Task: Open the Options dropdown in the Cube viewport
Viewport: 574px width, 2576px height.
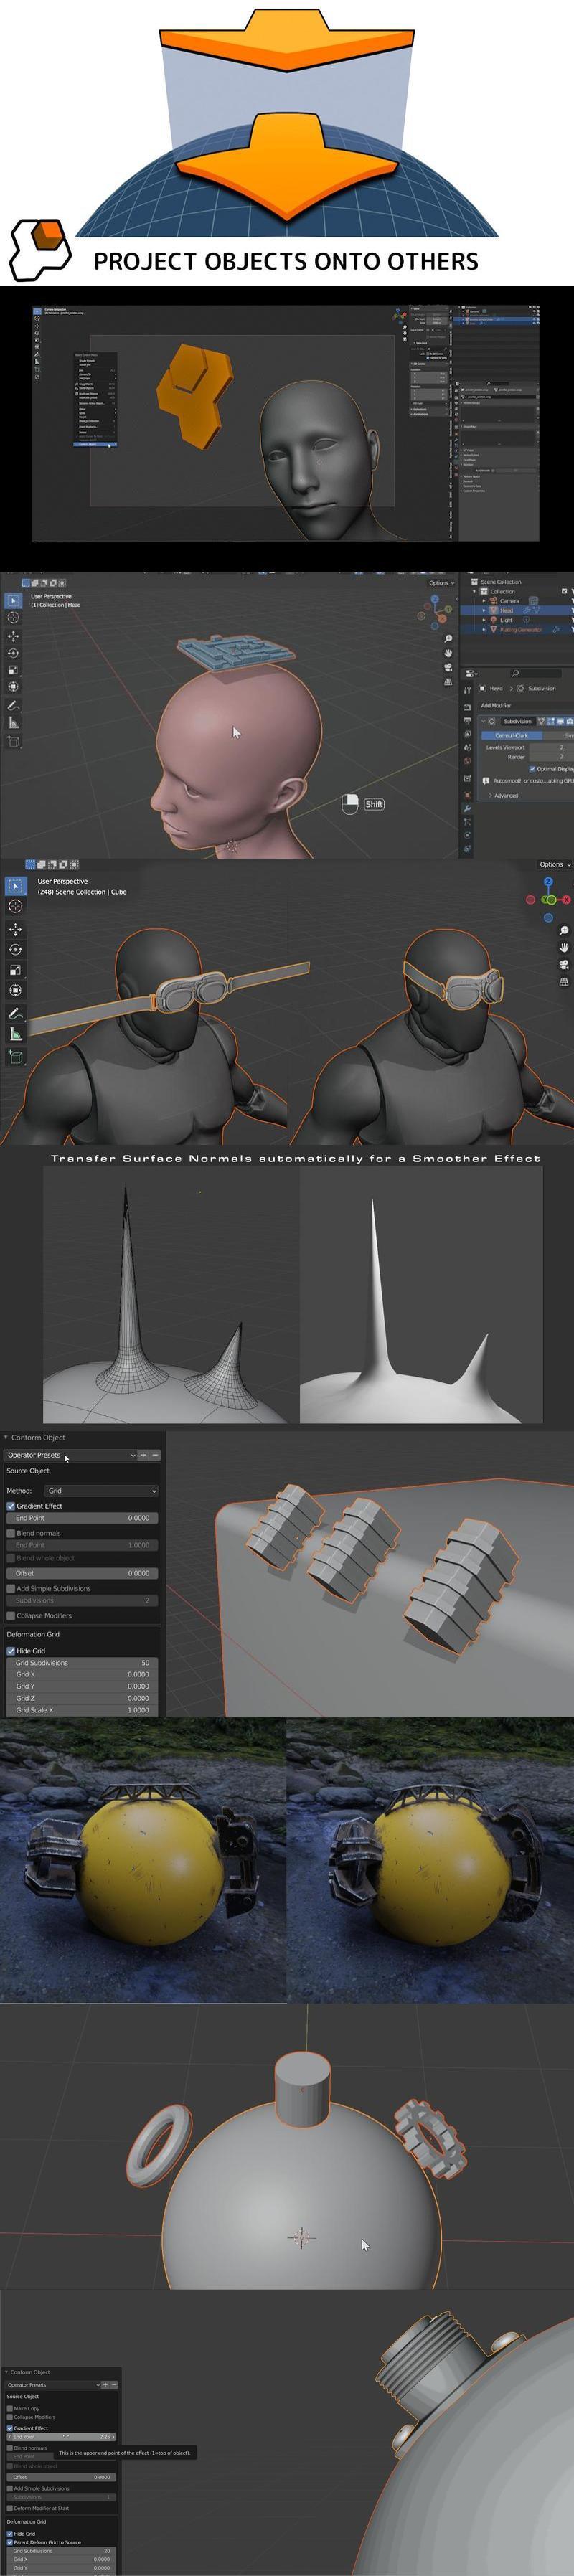Action: pos(555,864)
